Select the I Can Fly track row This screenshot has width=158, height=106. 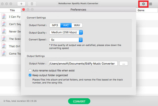coord(11,16)
